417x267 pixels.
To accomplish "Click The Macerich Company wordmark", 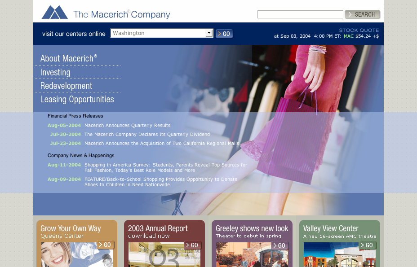I will tap(121, 14).
